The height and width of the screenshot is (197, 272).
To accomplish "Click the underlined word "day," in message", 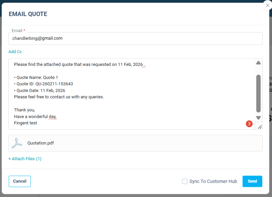I will tap(53, 117).
